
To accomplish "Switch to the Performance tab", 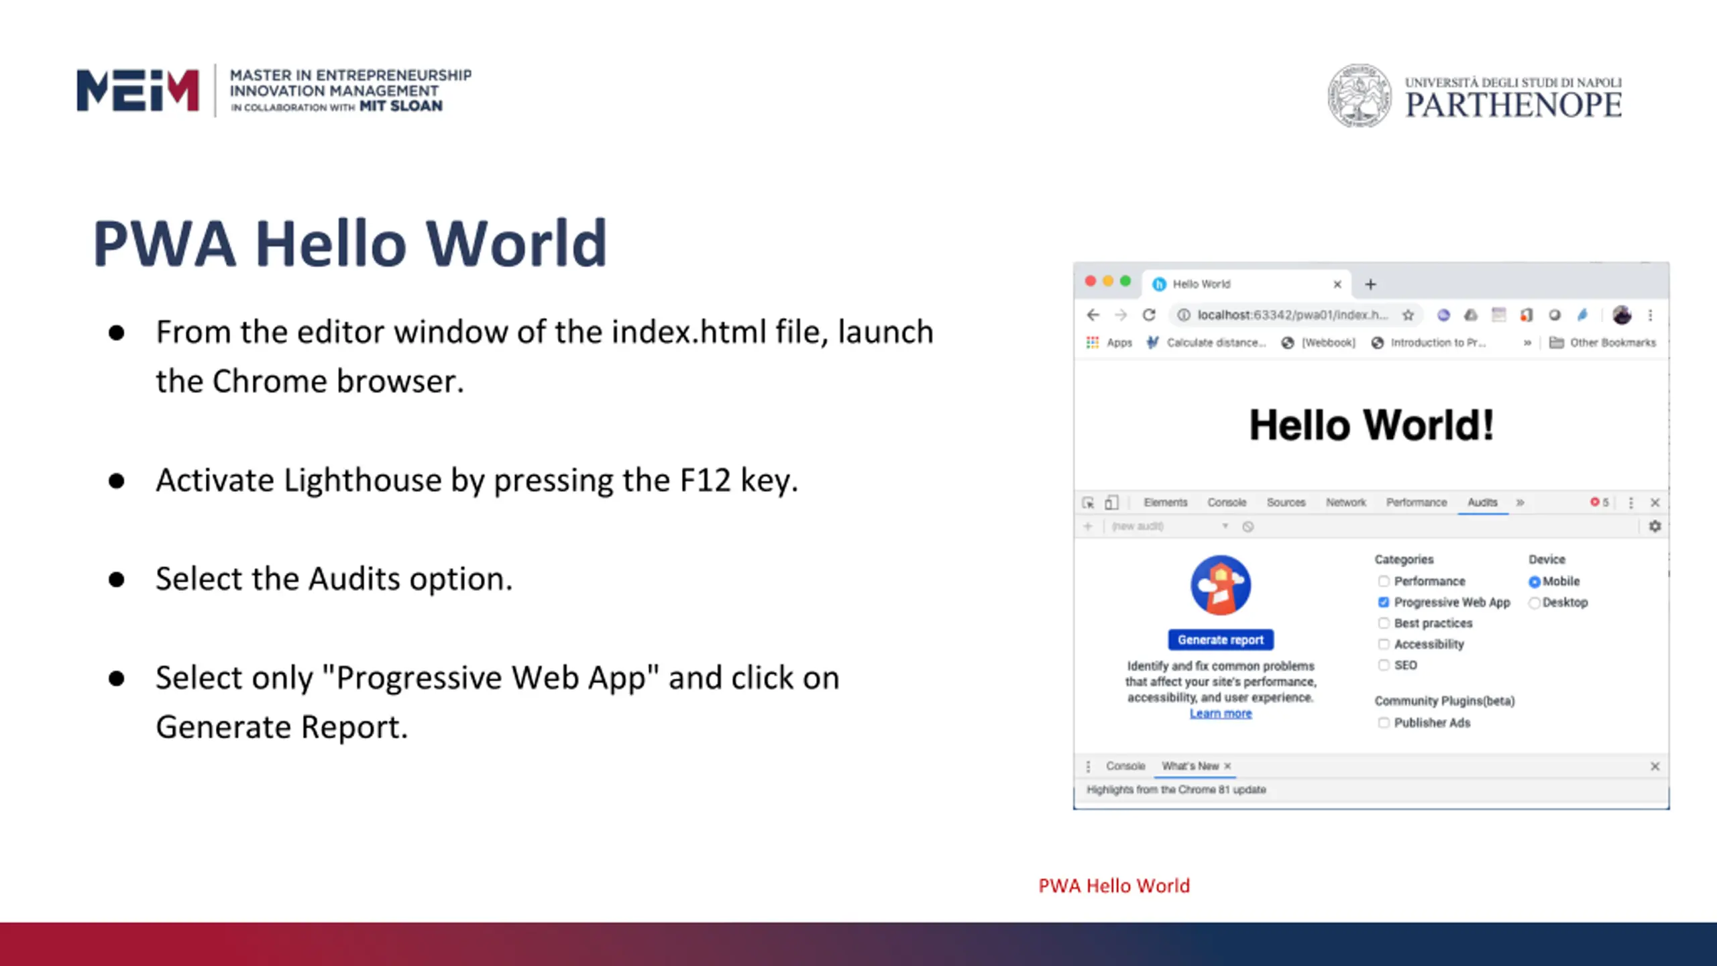I will click(x=1417, y=502).
